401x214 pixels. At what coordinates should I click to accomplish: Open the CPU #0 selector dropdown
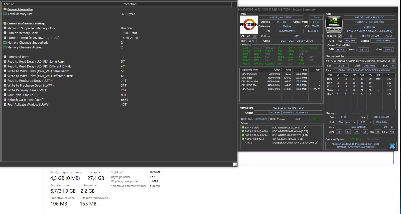tap(254, 36)
